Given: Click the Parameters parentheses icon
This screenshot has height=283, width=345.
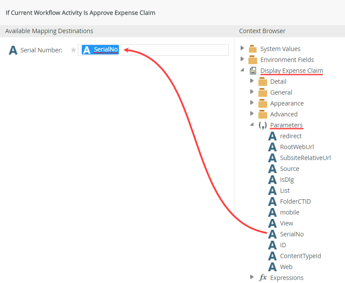Looking at the screenshot, I should tap(262, 125).
